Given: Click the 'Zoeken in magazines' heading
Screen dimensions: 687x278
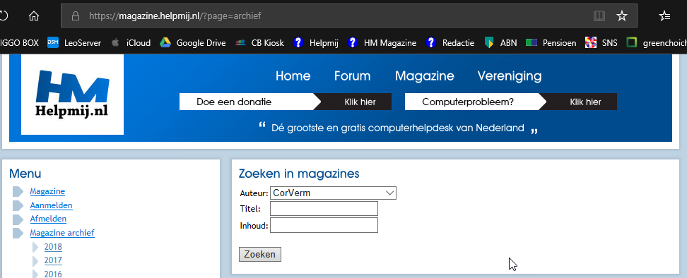Looking at the screenshot, I should 299,174.
